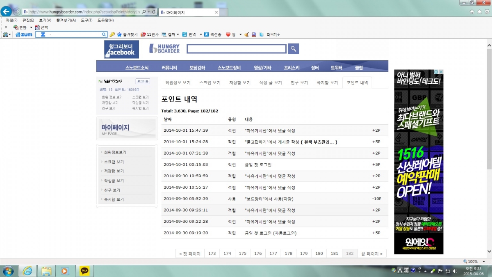Click the 마이페이지 MY PAGE banner
This screenshot has height=277, width=492.
(127, 128)
